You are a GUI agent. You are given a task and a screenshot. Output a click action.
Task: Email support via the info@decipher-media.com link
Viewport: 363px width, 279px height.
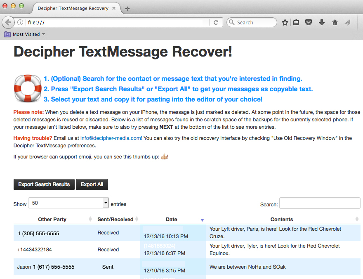click(x=111, y=138)
